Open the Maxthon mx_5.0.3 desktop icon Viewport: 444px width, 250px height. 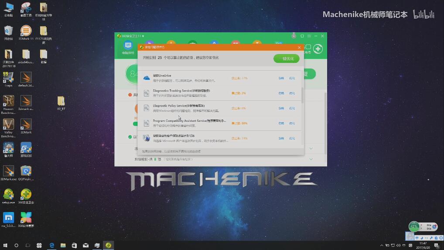coord(8,220)
